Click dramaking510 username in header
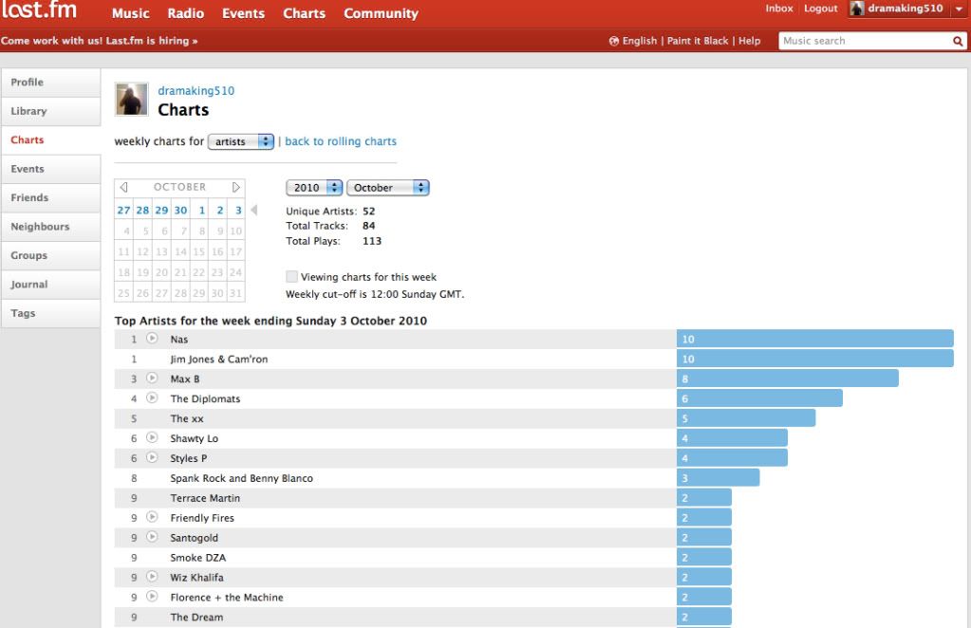 906,9
